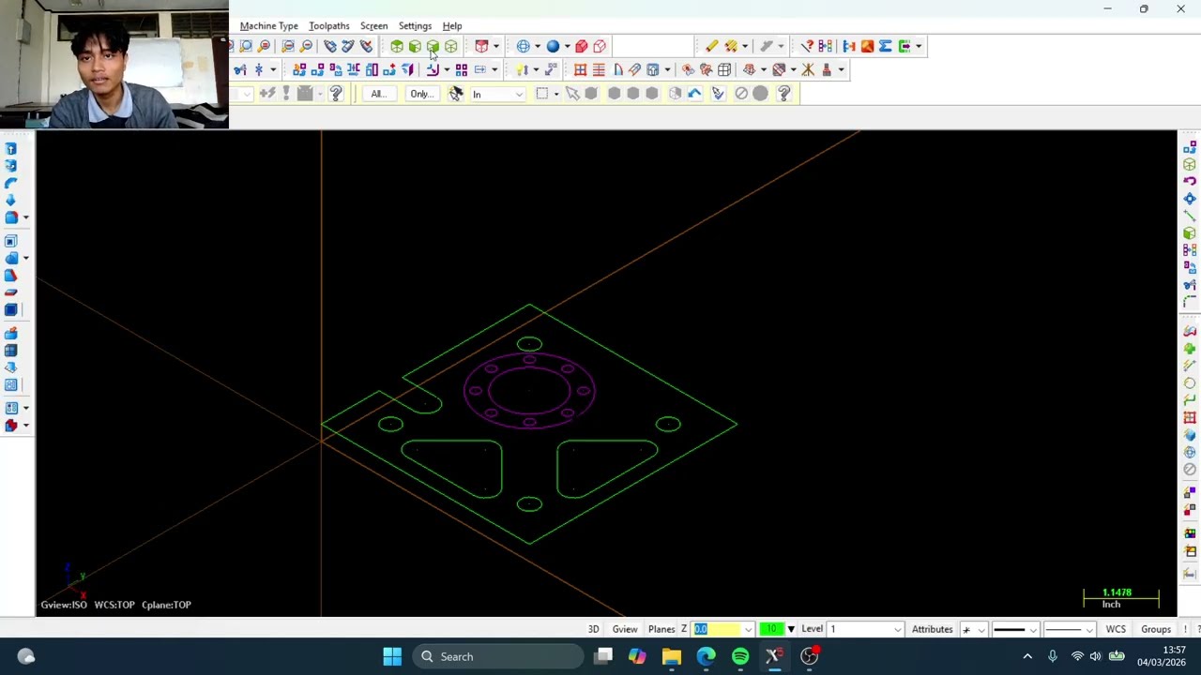
Task: Click the Gview status bar button
Action: (x=625, y=629)
